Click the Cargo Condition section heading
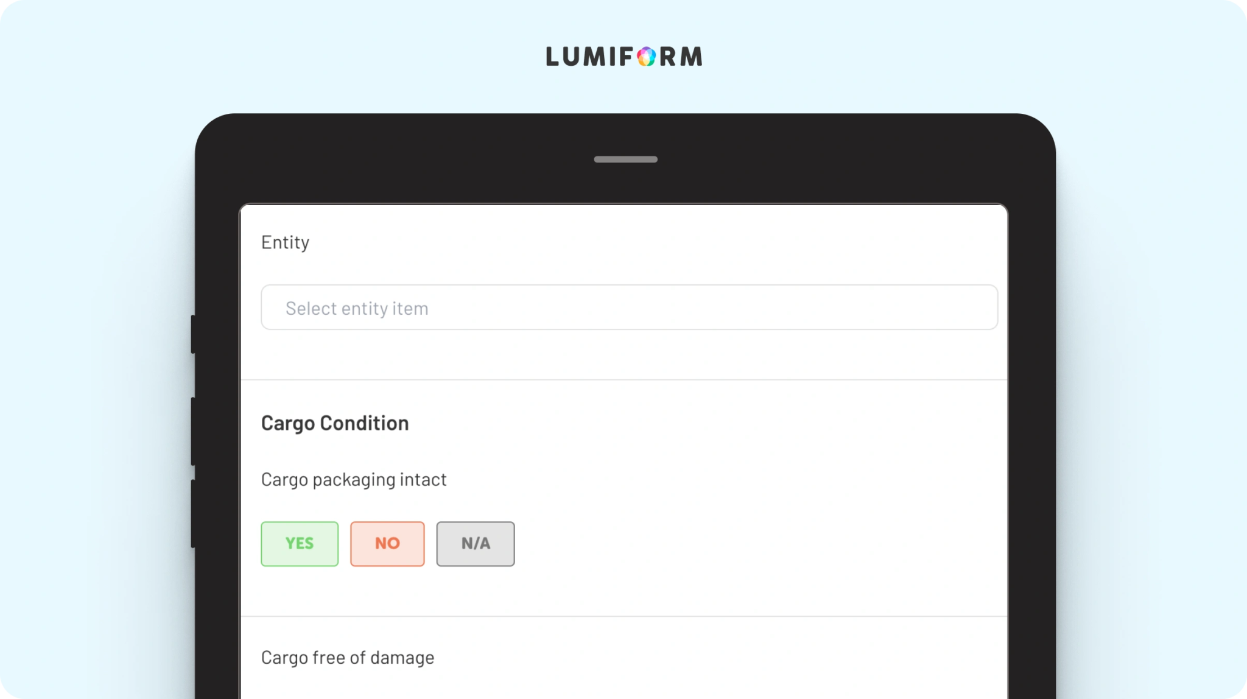Screen dimensions: 1247x699 click(335, 423)
